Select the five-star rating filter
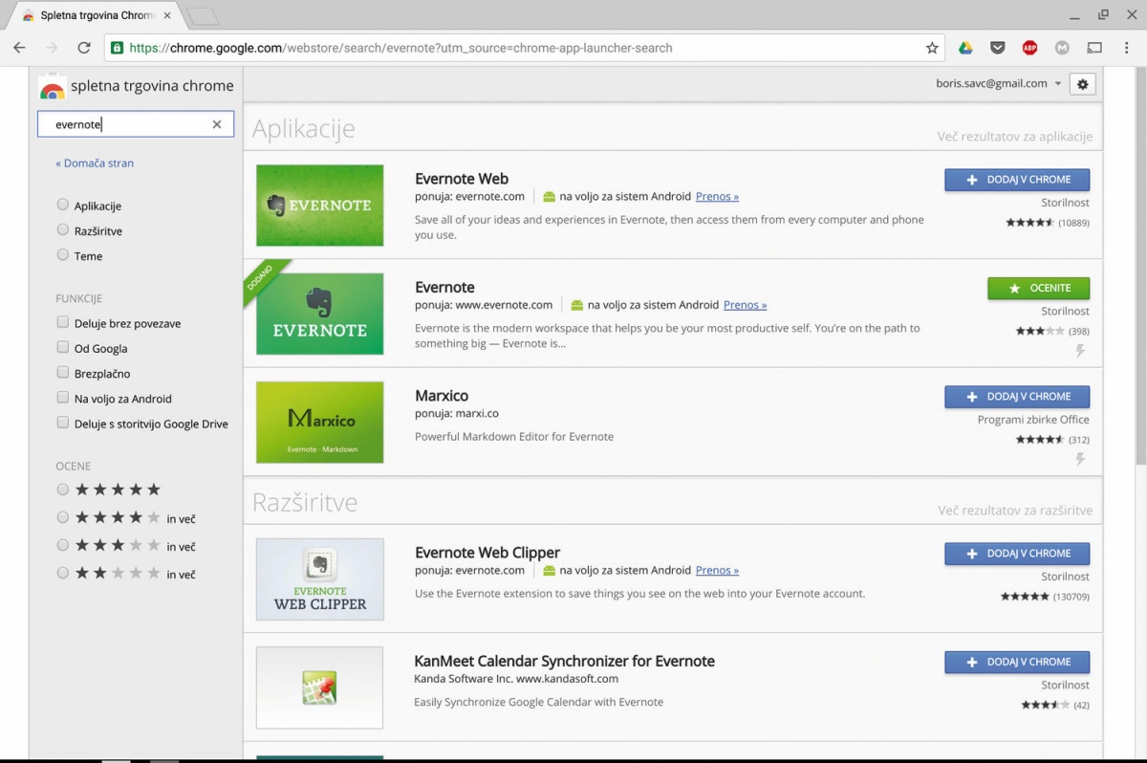Image resolution: width=1147 pixels, height=763 pixels. pyautogui.click(x=63, y=490)
